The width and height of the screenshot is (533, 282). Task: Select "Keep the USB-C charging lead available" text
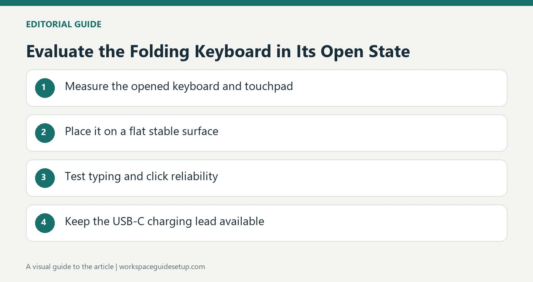[164, 221]
